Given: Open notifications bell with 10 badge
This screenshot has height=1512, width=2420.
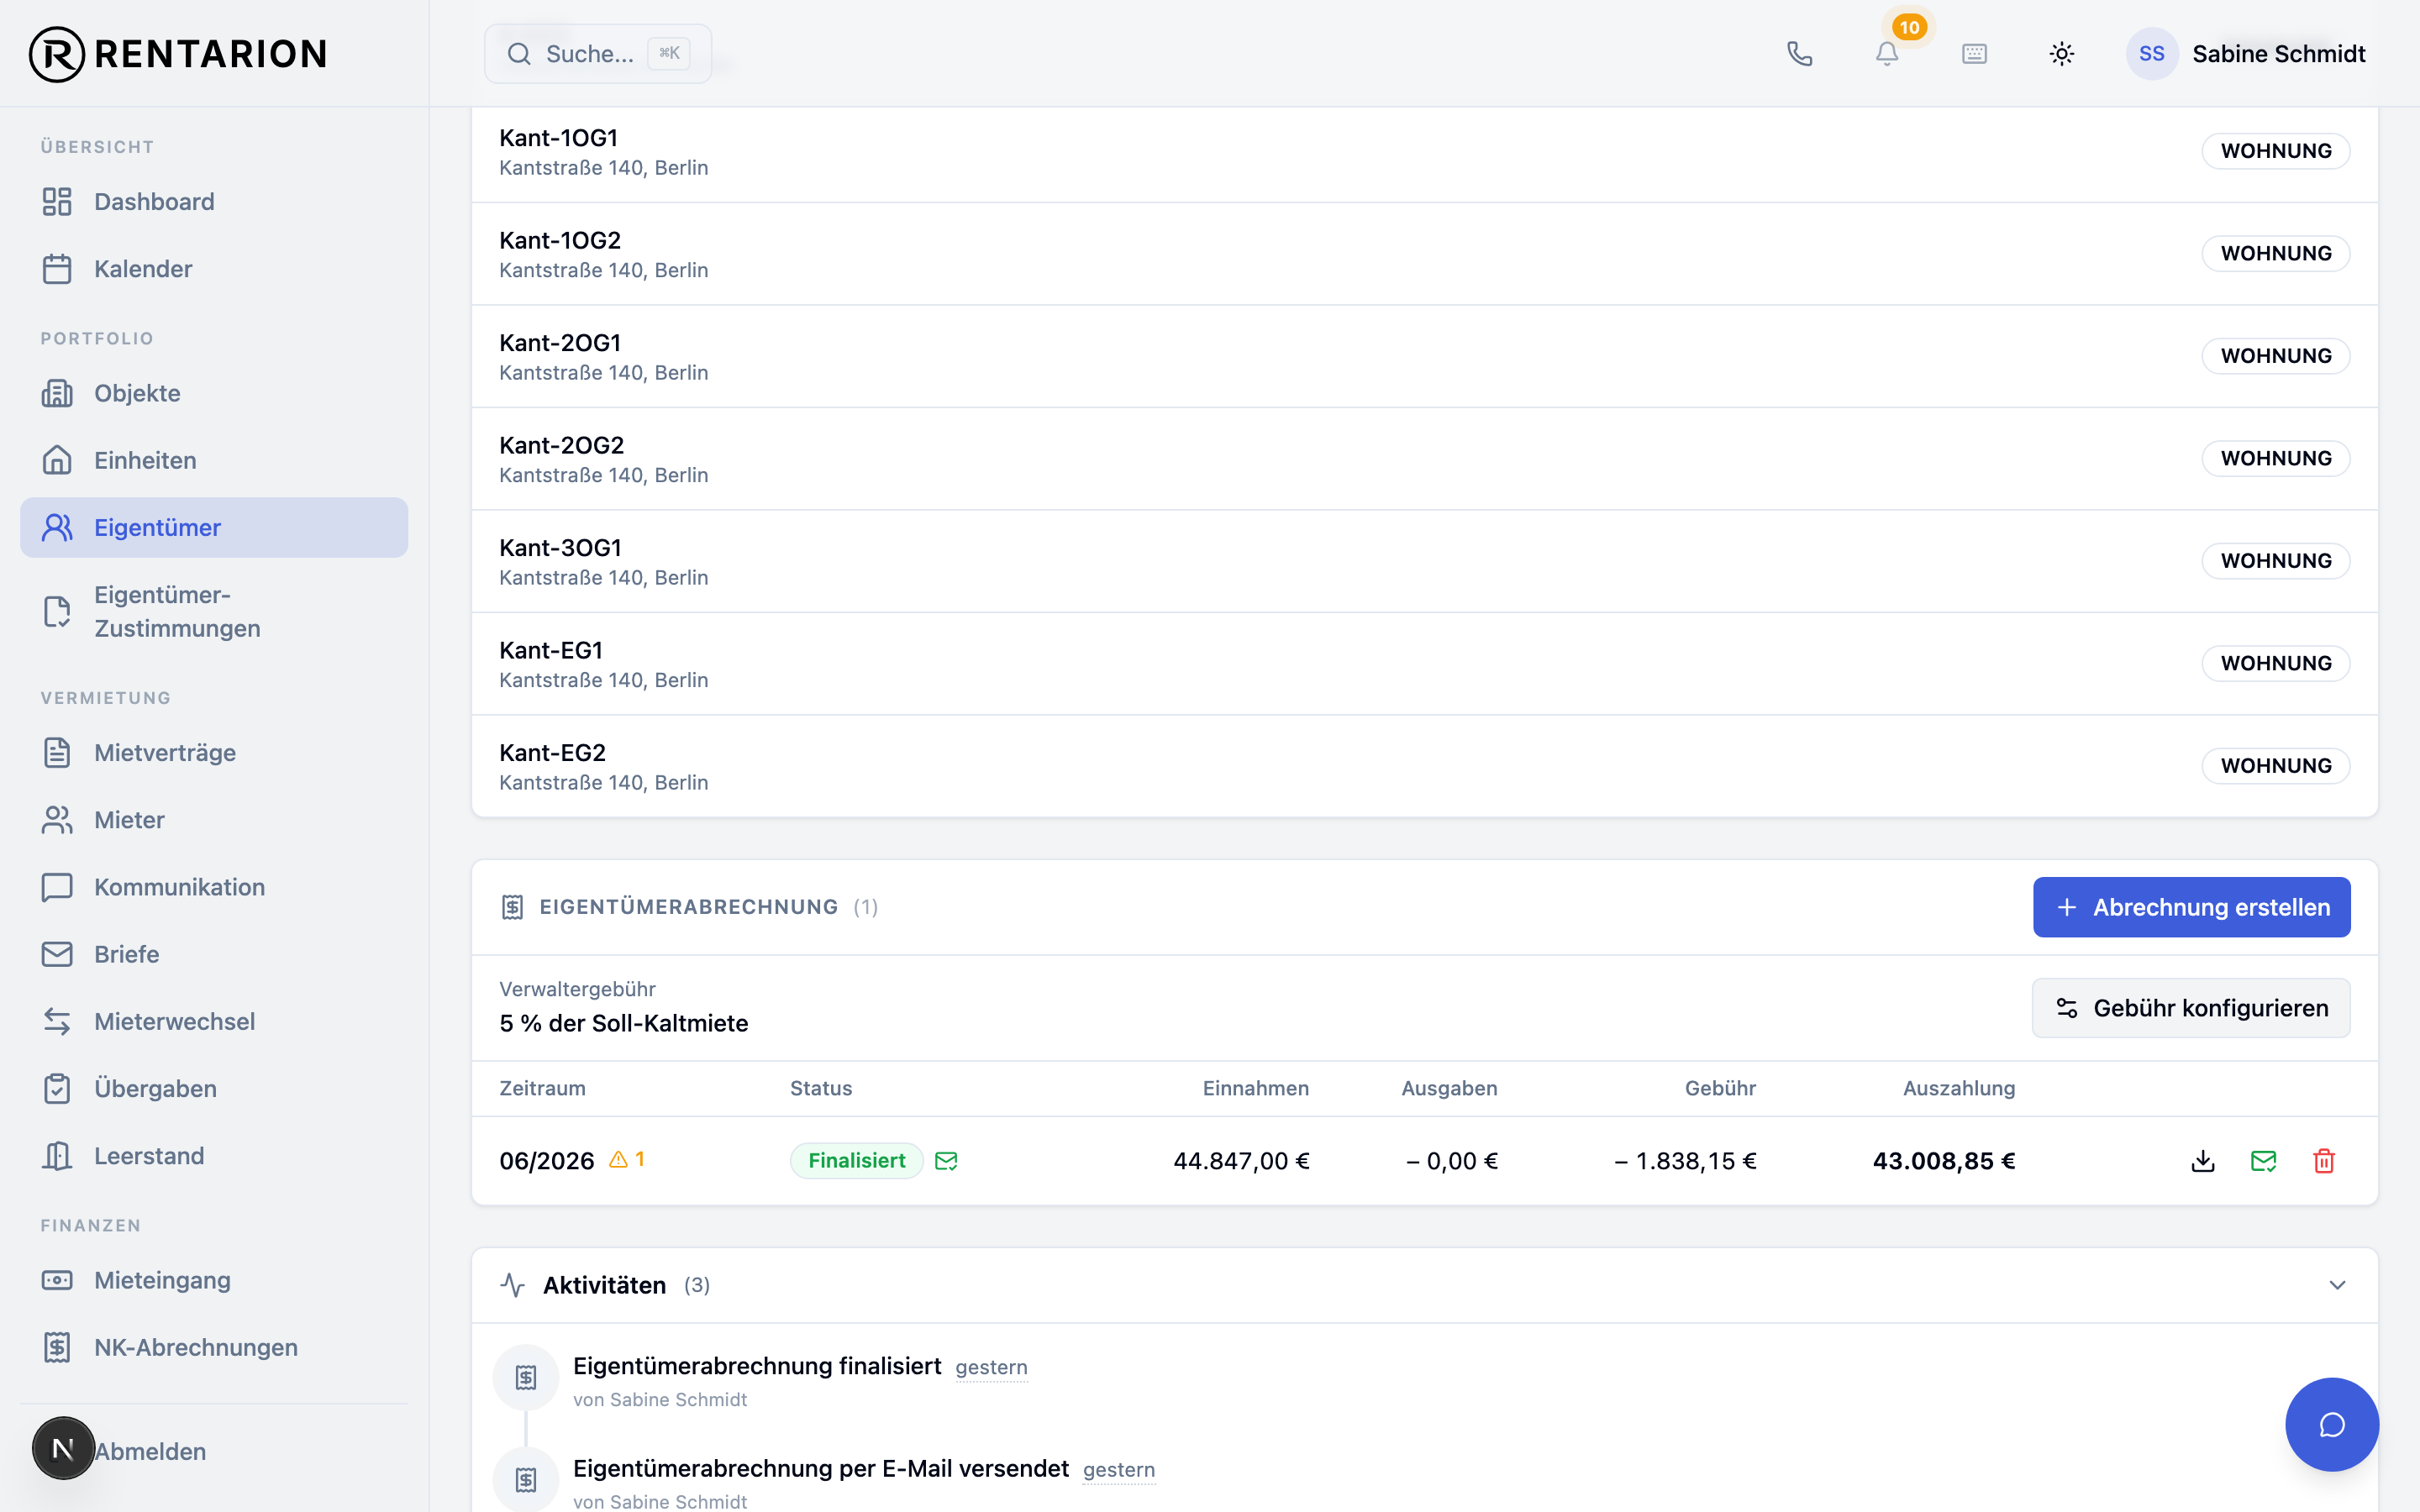Looking at the screenshot, I should [x=1887, y=54].
